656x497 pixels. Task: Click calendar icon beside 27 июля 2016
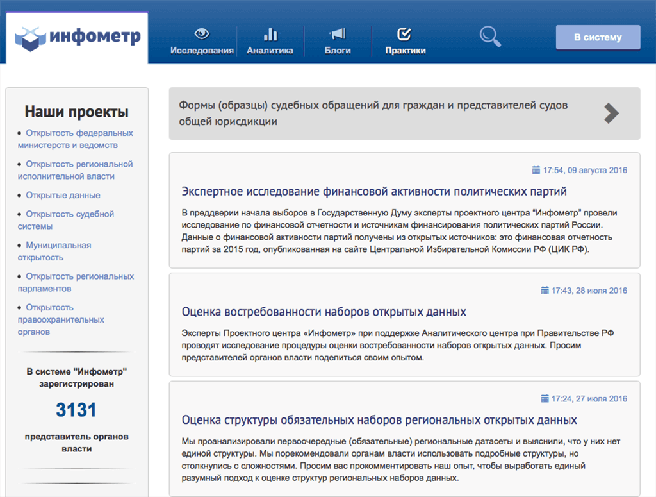545,399
